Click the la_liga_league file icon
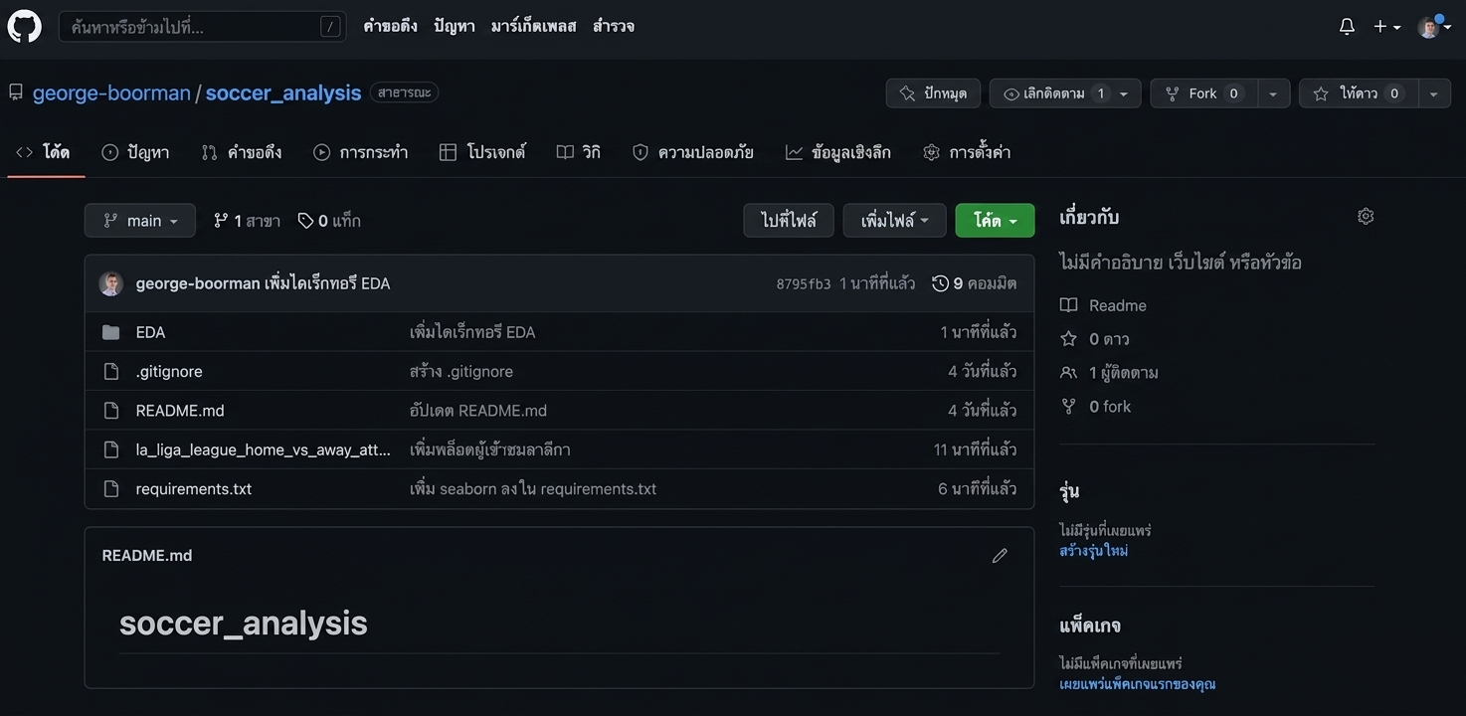The height and width of the screenshot is (716, 1466). pyautogui.click(x=111, y=449)
